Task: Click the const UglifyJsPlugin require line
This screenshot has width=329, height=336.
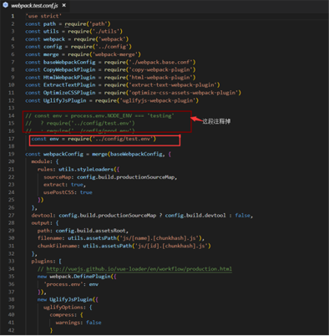Action: point(112,100)
